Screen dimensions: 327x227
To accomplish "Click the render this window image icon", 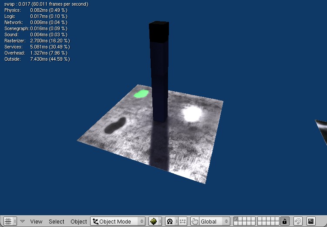I will 311,221.
